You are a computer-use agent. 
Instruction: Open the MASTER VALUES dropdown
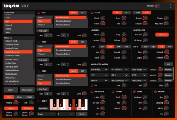pyautogui.click(x=120, y=80)
